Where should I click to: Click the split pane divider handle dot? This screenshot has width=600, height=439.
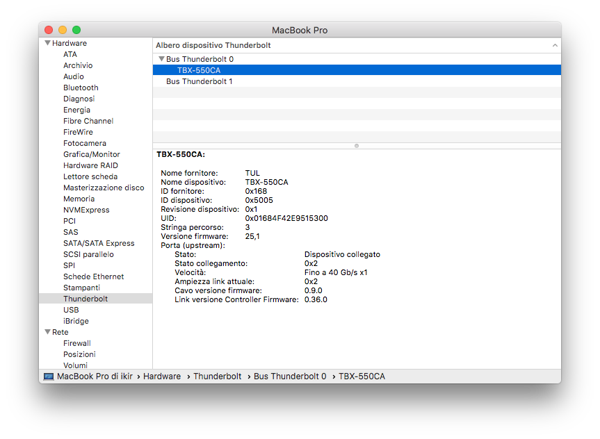pos(357,146)
